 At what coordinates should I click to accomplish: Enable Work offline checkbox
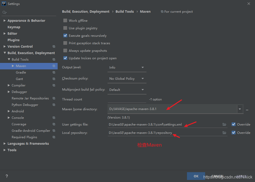point(65,20)
